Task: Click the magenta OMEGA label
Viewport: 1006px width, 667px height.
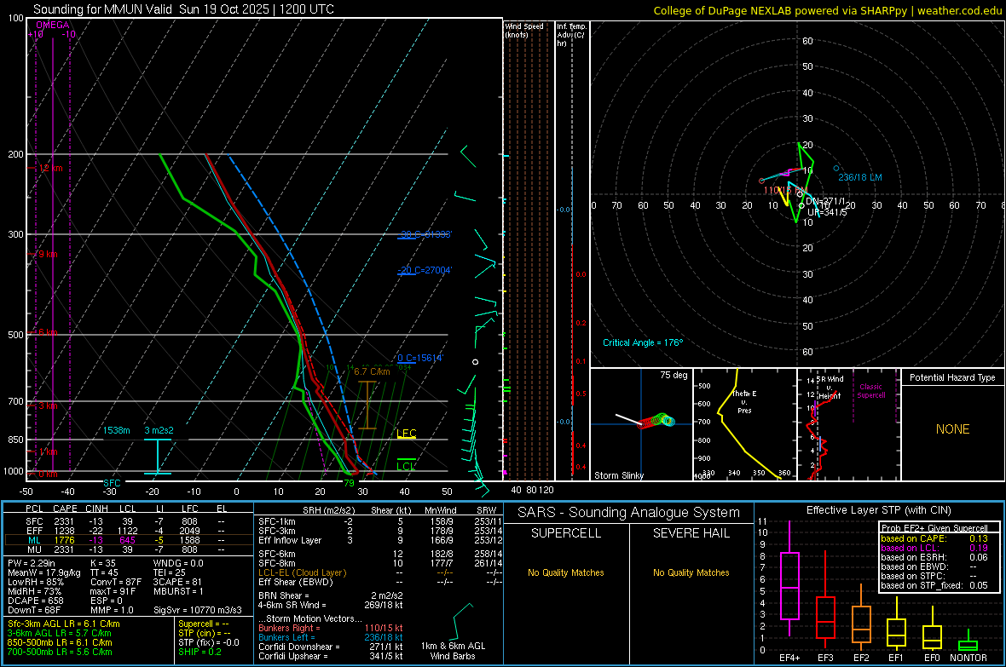Action: tap(53, 25)
